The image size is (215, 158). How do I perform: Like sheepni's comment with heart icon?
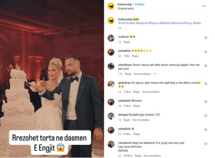pos(205,116)
